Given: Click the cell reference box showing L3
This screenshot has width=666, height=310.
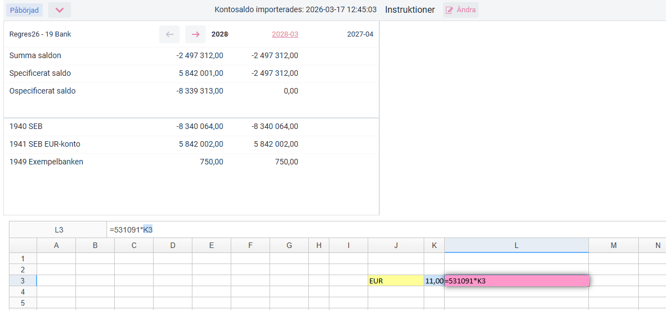Looking at the screenshot, I should click(x=59, y=229).
